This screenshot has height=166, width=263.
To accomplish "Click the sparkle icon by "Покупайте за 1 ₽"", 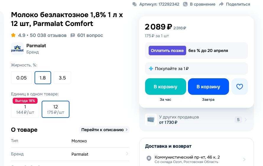I will pyautogui.click(x=151, y=69).
